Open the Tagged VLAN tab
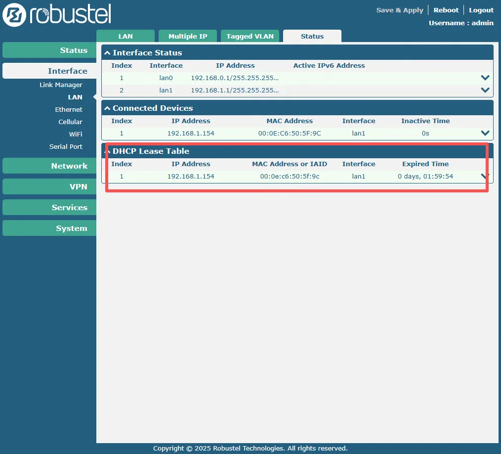Screen dimensions: 501x454 coord(250,36)
